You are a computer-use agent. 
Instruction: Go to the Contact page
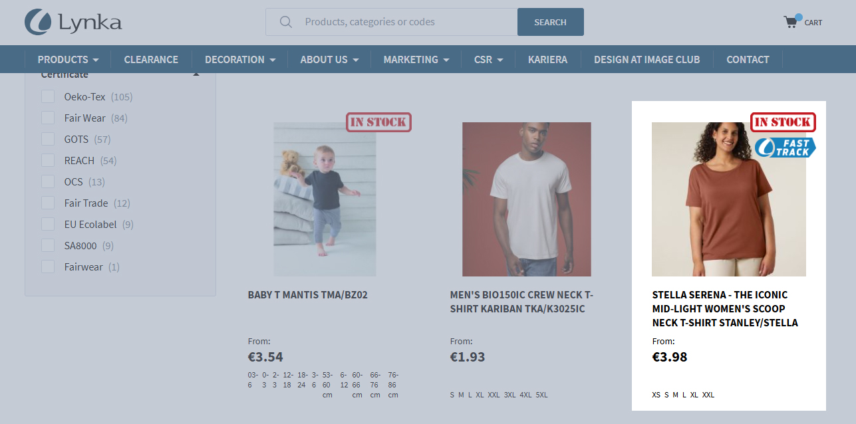point(748,59)
